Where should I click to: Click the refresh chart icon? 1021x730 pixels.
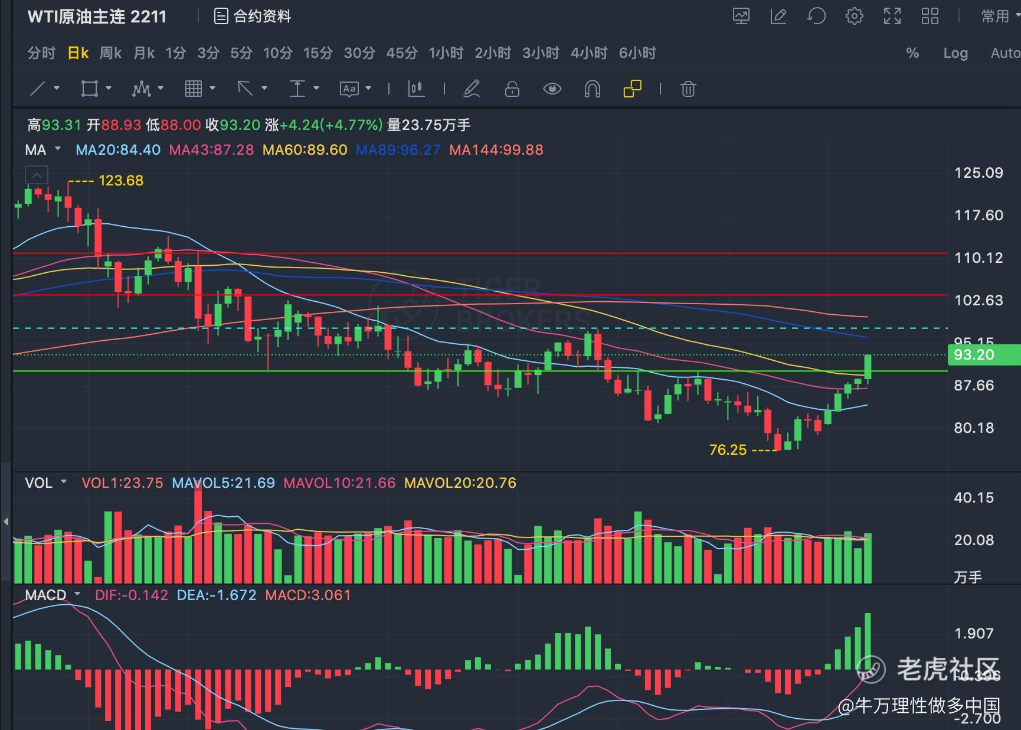pyautogui.click(x=816, y=16)
